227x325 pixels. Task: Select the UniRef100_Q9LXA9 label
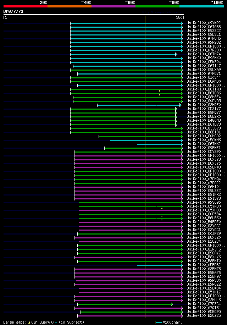point(204,70)
